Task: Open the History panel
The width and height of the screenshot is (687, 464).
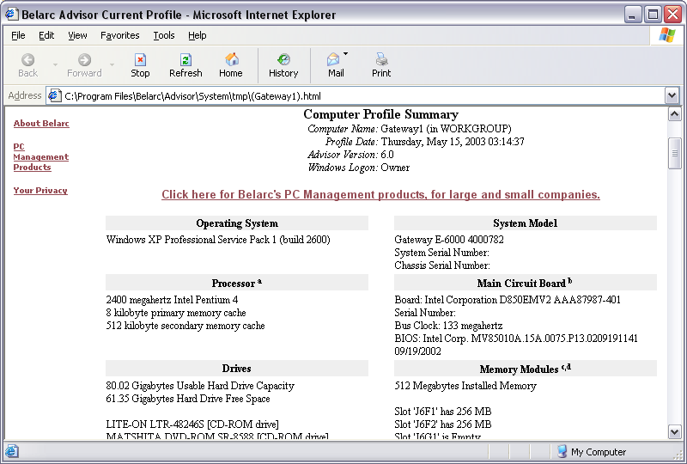Action: [283, 65]
